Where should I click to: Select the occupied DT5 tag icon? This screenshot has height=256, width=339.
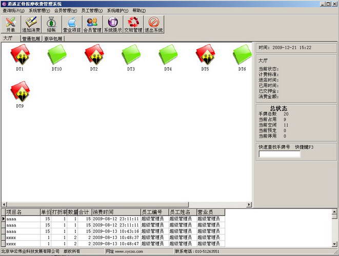pos(205,55)
